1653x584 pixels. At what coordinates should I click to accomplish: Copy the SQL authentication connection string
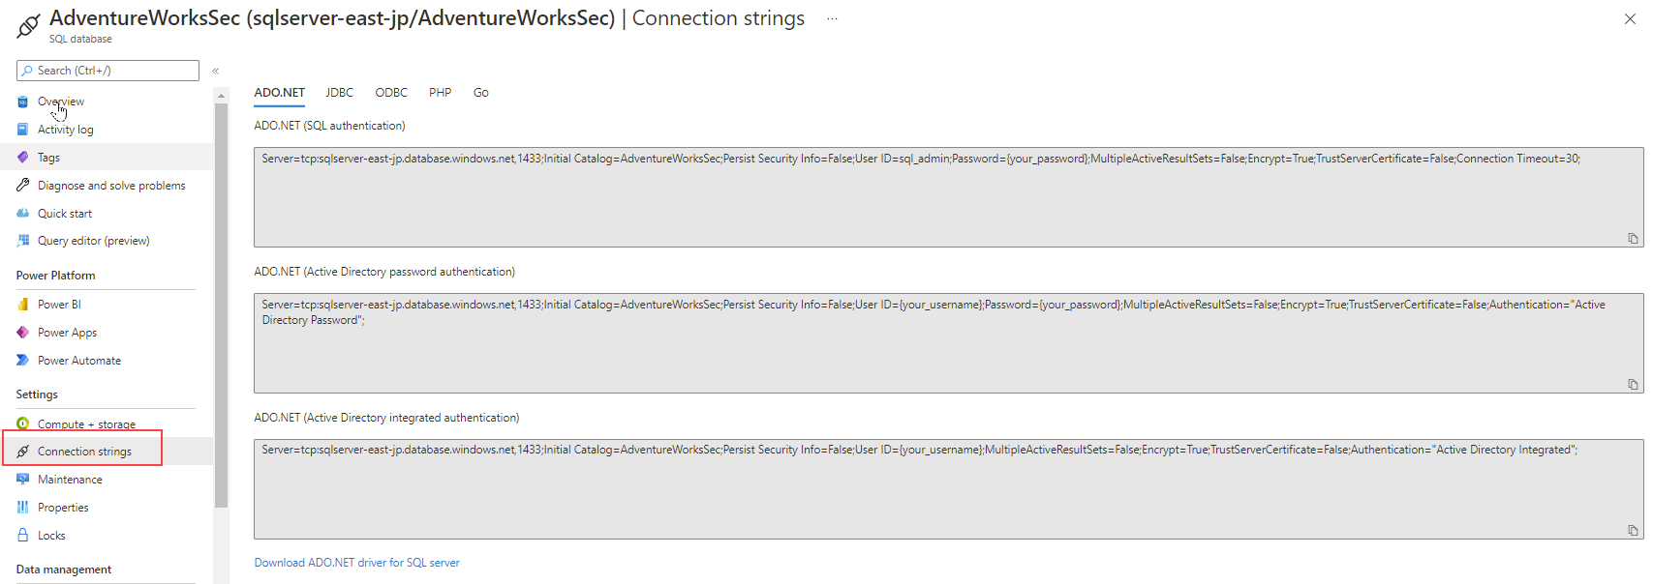1633,239
